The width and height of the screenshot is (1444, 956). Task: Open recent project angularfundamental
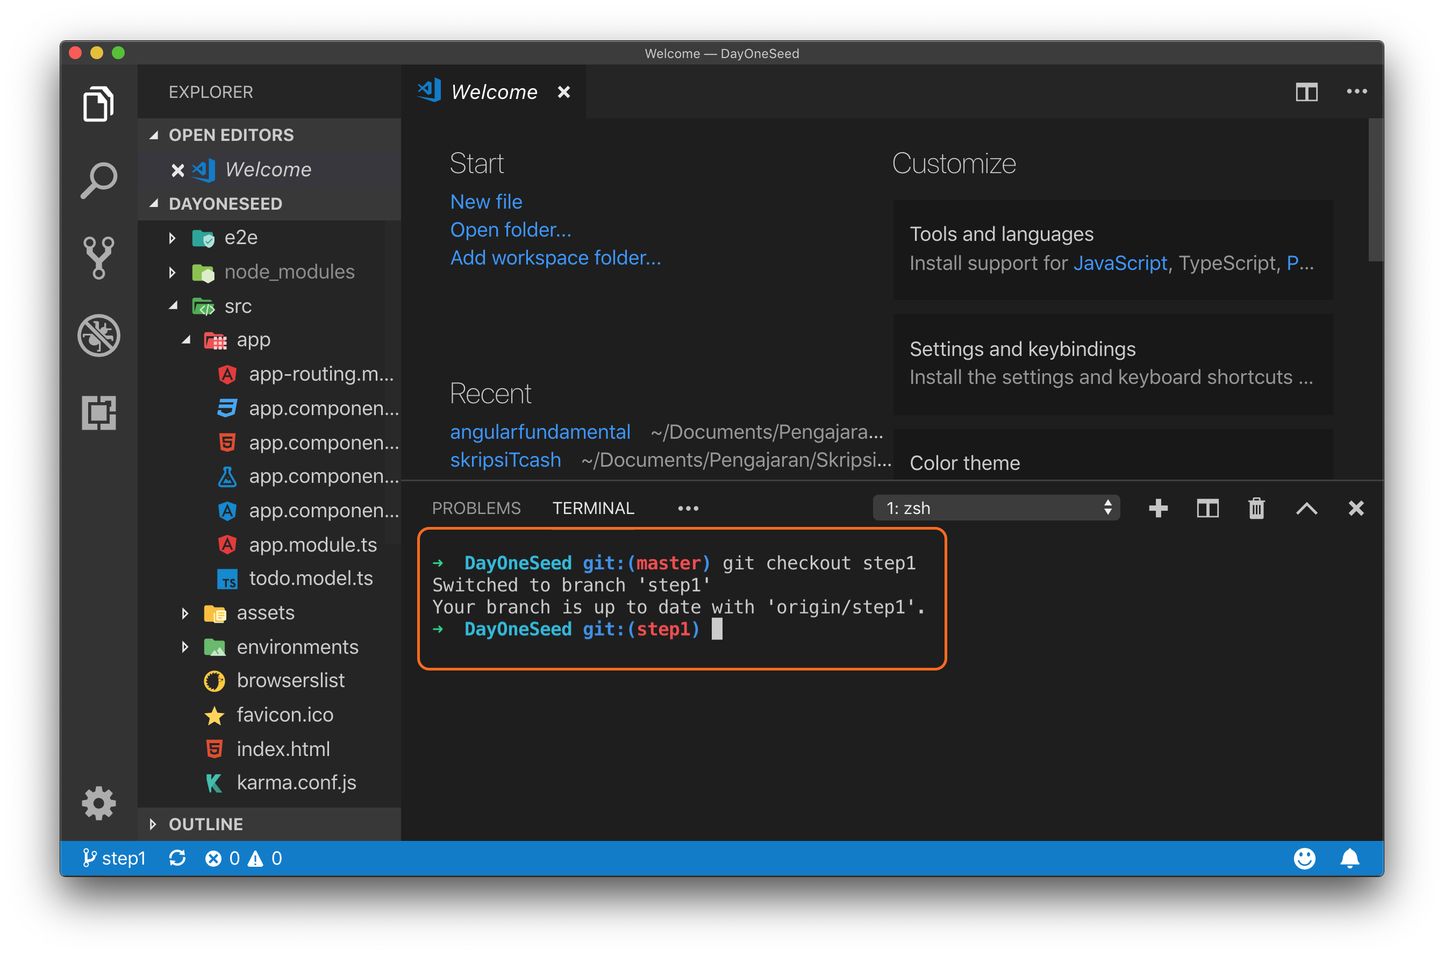pos(540,432)
